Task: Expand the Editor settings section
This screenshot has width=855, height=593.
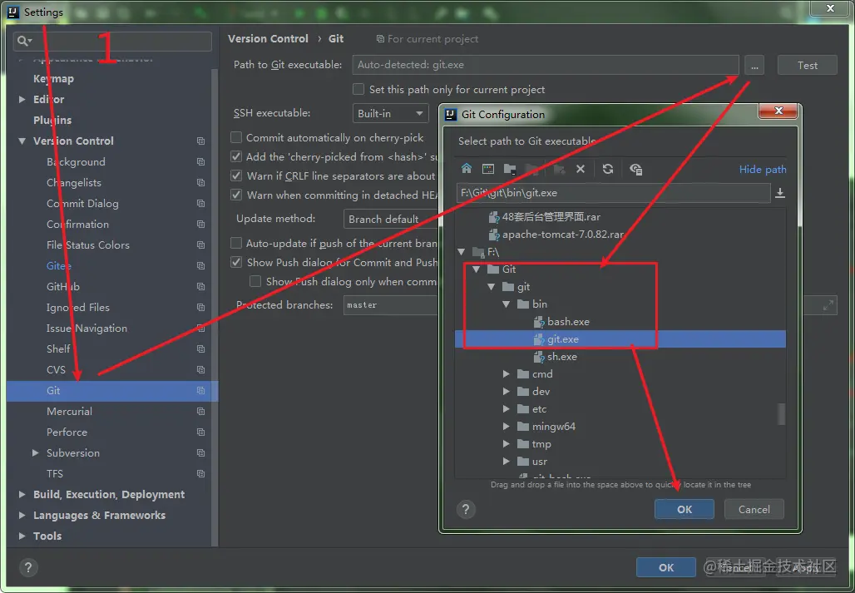Action: (22, 99)
